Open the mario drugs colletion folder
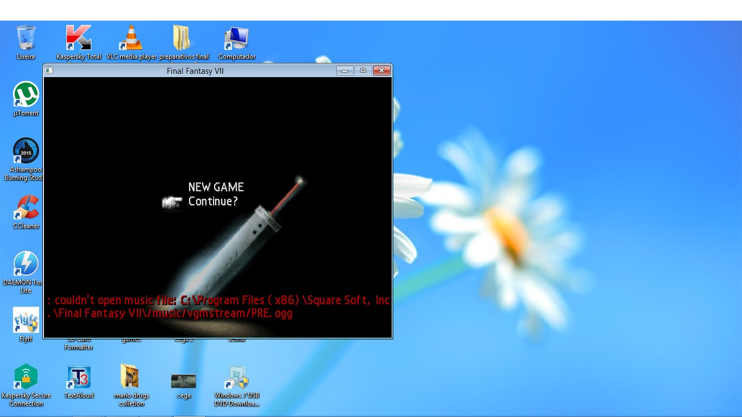The height and width of the screenshot is (417, 742). click(131, 385)
